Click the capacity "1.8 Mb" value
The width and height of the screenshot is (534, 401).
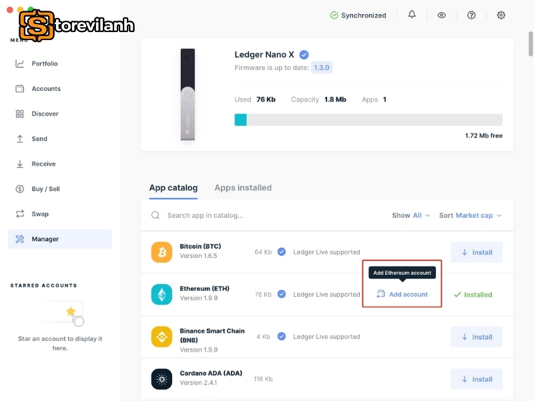335,100
